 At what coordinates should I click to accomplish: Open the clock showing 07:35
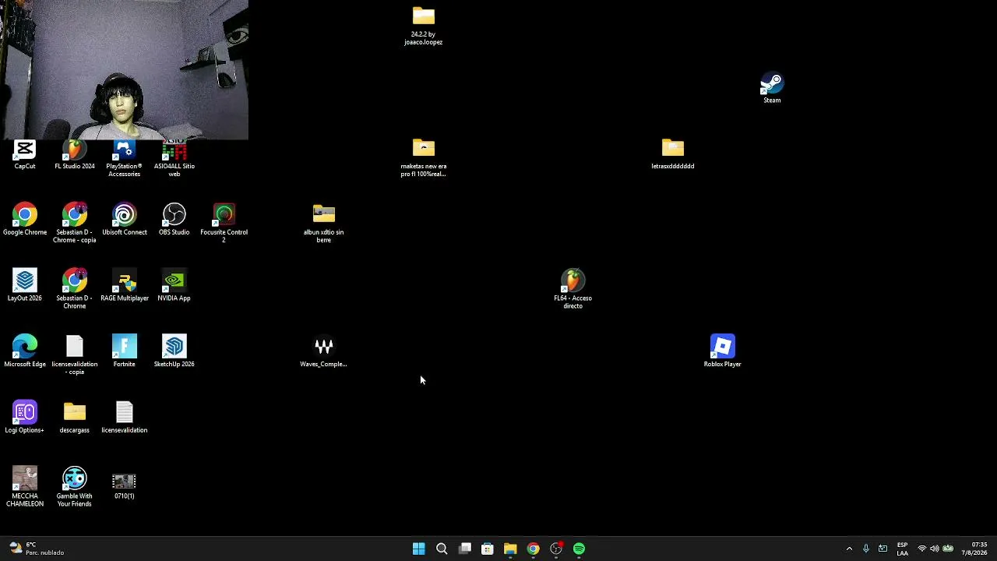(x=974, y=549)
